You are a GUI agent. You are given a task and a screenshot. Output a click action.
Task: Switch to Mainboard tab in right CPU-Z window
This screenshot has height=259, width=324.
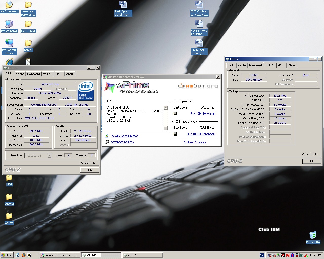tap(255, 65)
